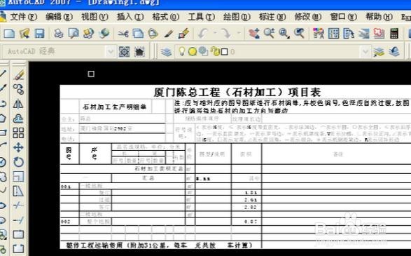Open Workspace Settings gear icon

[124, 52]
